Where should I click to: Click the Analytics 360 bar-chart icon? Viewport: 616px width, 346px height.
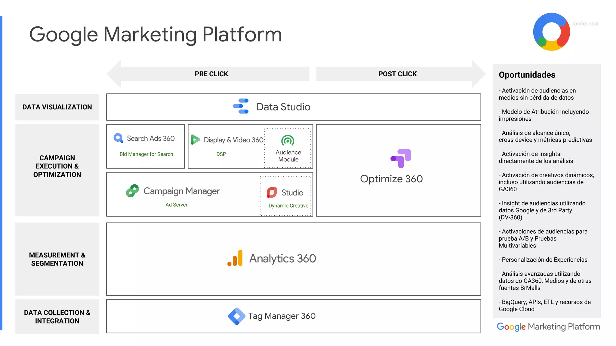[235, 258]
